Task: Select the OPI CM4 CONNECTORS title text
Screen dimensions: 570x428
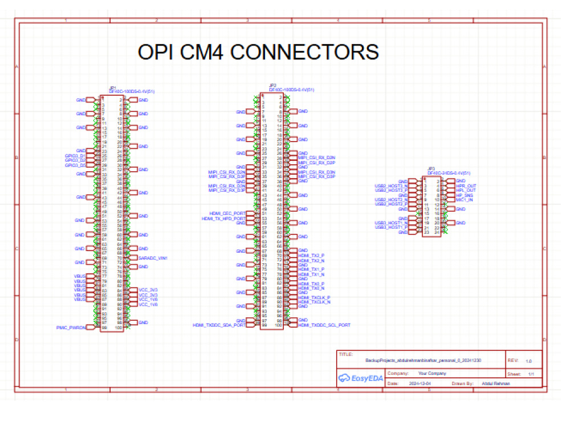Action: click(259, 52)
